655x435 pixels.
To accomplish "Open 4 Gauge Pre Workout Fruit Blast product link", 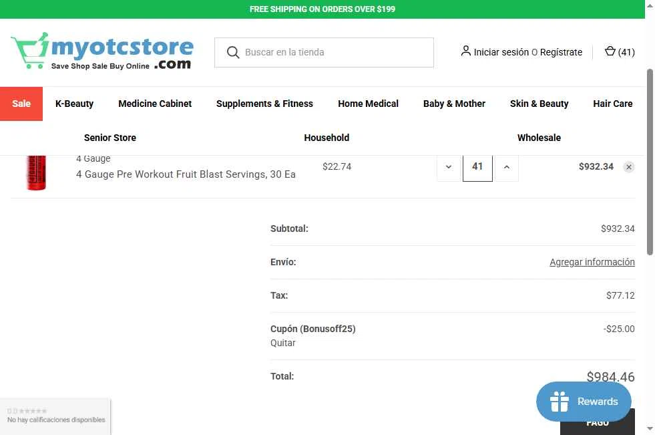I will click(186, 174).
